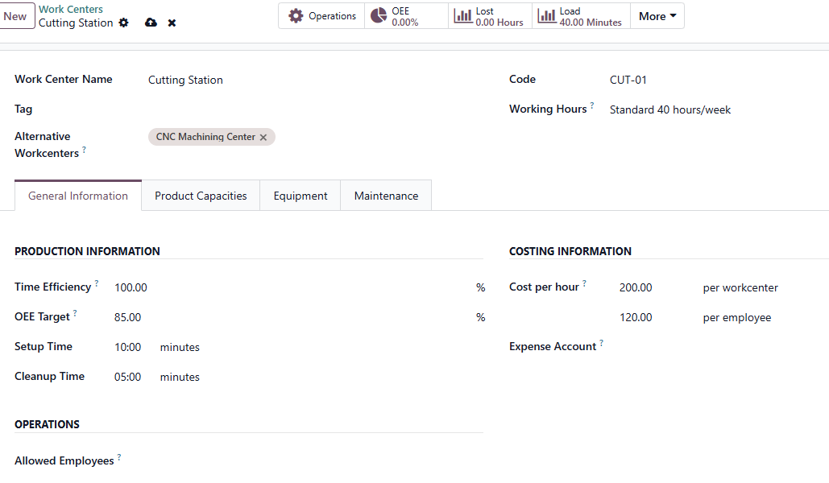Expand the More dropdown menu

click(657, 16)
